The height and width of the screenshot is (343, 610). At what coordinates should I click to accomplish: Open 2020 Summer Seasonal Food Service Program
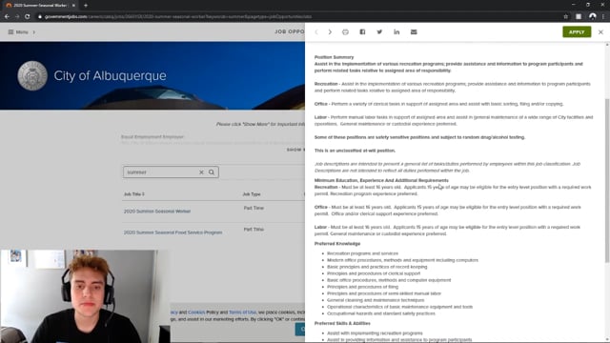click(x=173, y=232)
